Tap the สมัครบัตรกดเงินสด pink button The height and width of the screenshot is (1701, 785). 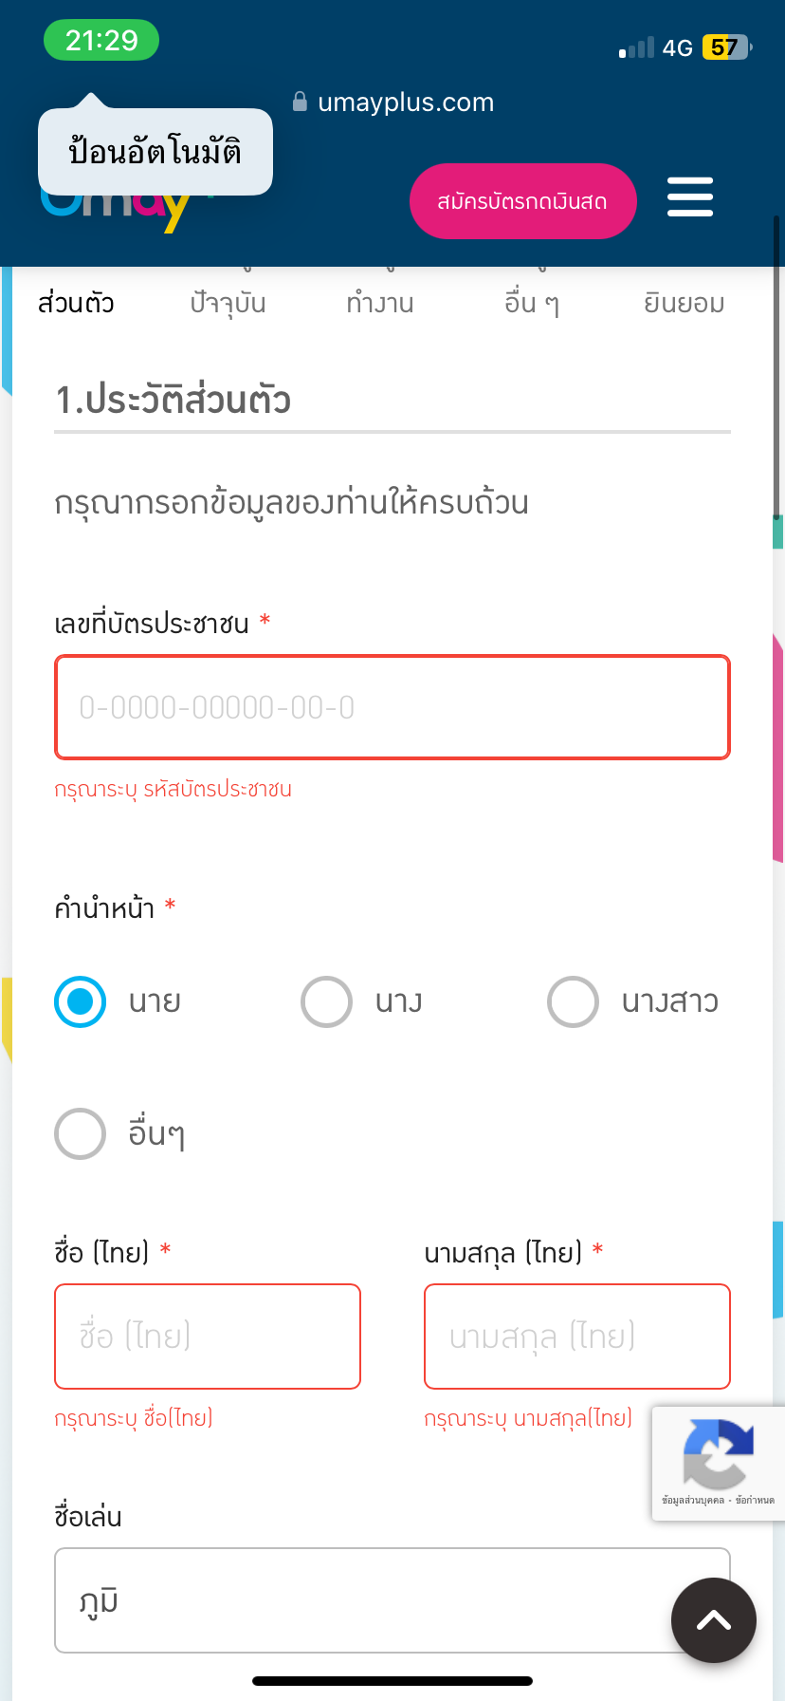pyautogui.click(x=523, y=201)
